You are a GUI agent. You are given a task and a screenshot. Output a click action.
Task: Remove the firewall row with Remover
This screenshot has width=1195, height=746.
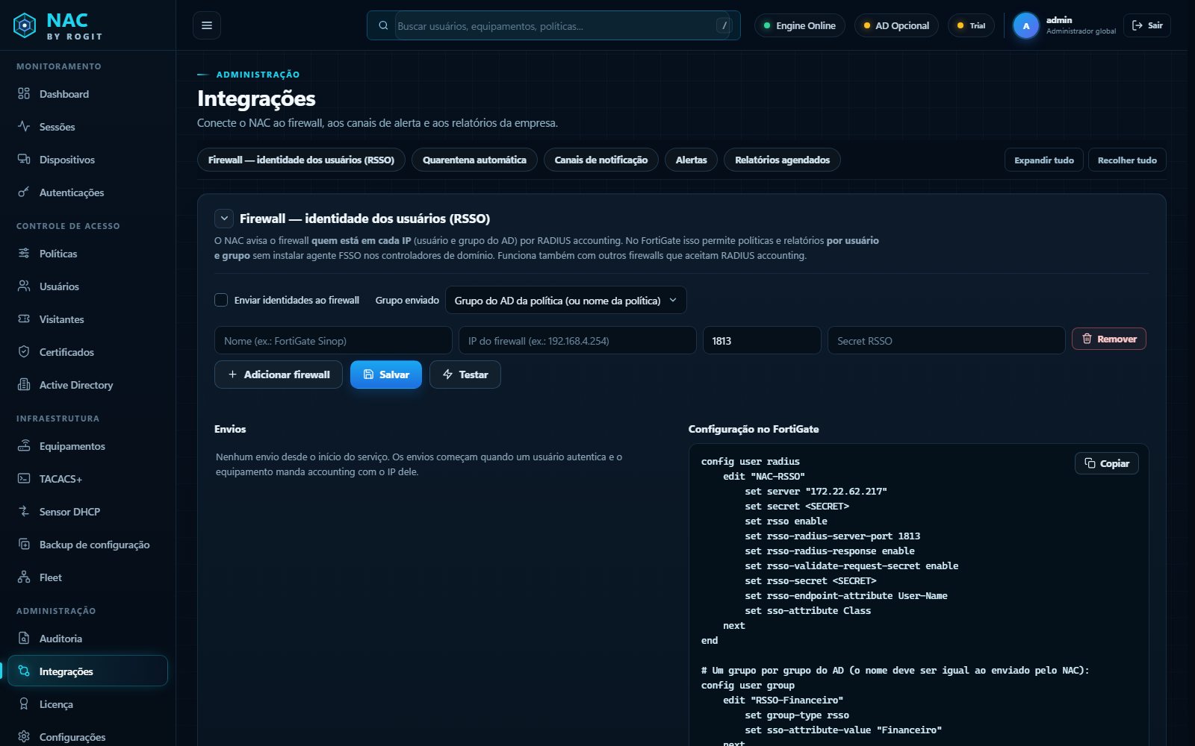click(x=1108, y=339)
